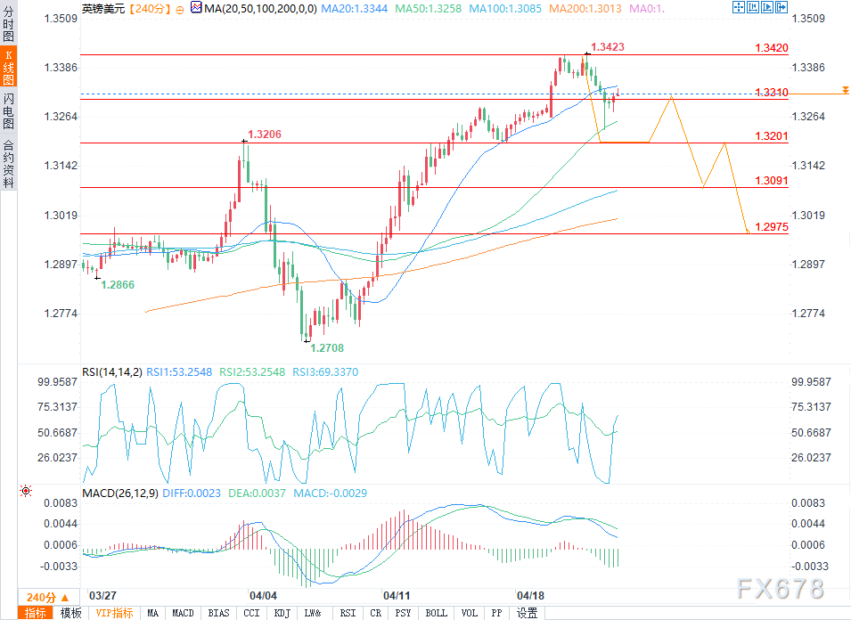Select the 指标 bottom tab

pyautogui.click(x=36, y=613)
